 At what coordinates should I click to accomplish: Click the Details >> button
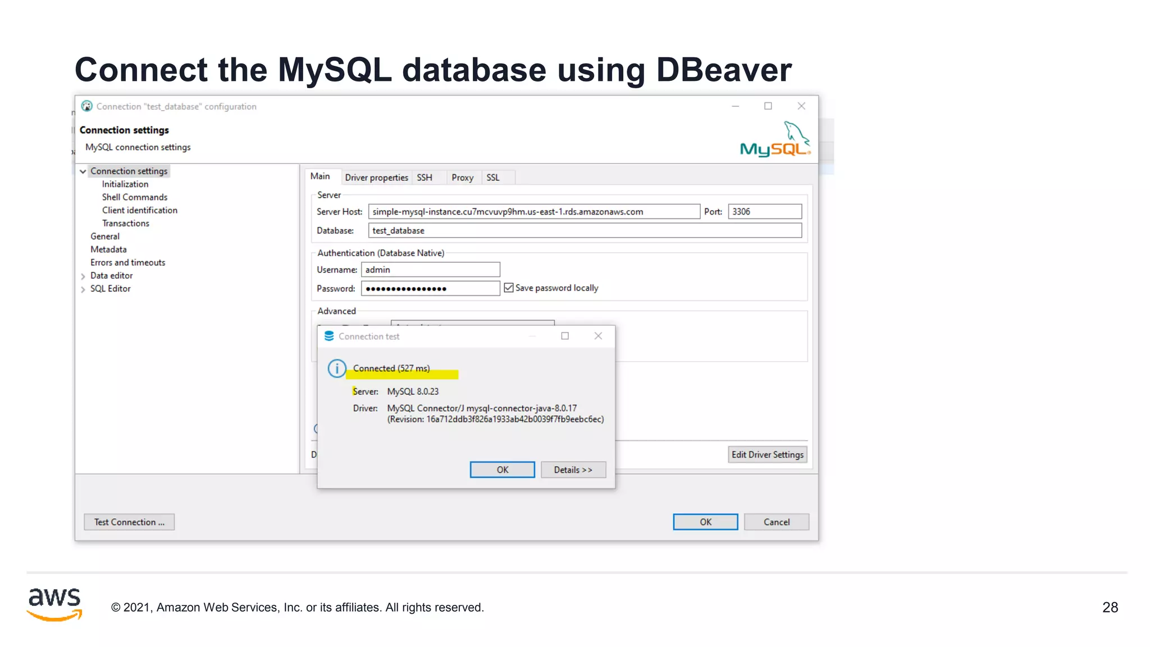pyautogui.click(x=573, y=470)
